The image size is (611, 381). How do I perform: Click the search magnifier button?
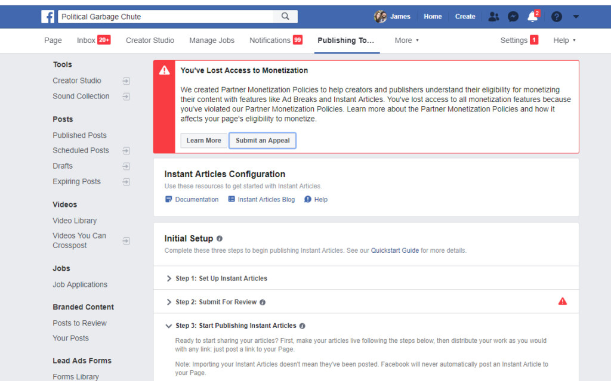[286, 16]
